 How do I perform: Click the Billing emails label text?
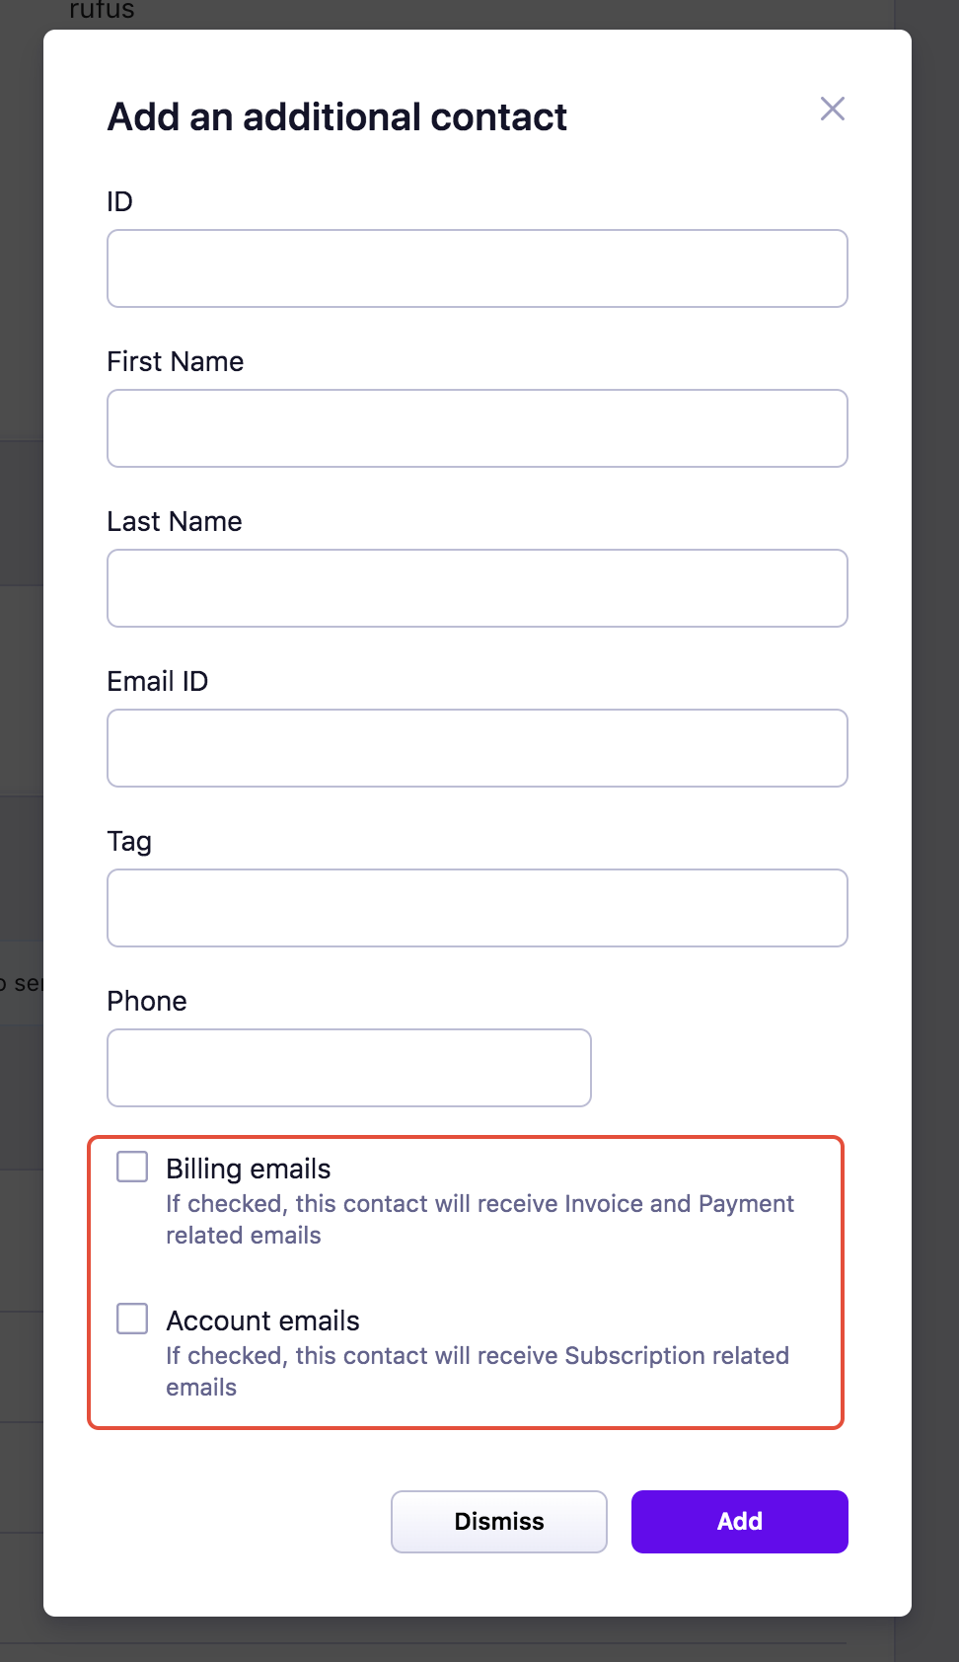click(248, 1169)
